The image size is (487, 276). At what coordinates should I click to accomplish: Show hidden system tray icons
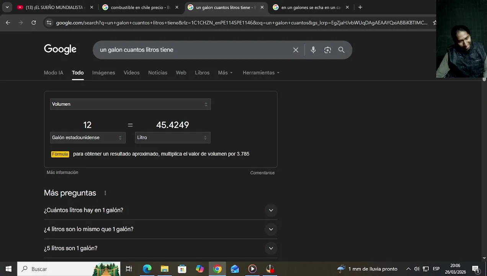click(x=408, y=269)
